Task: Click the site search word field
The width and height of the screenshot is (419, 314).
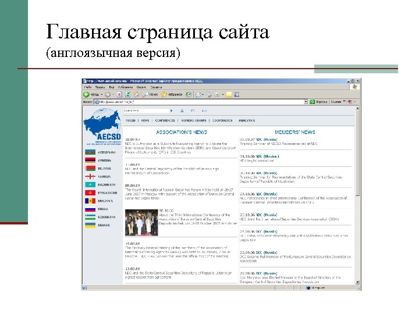Action: (x=146, y=110)
